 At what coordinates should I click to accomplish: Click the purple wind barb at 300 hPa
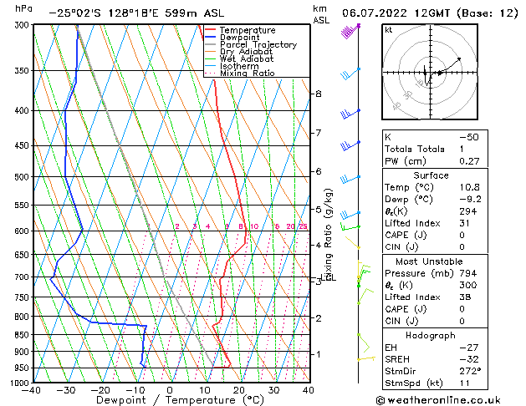coord(350,31)
